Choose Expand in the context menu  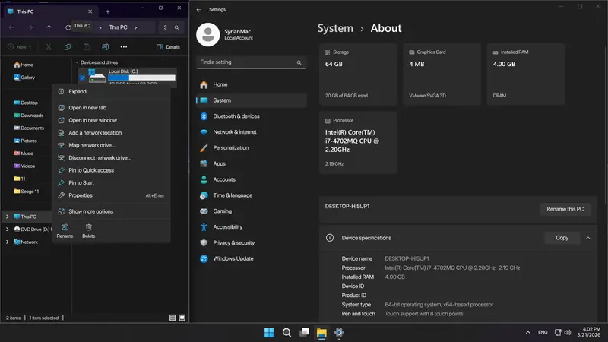(111, 92)
